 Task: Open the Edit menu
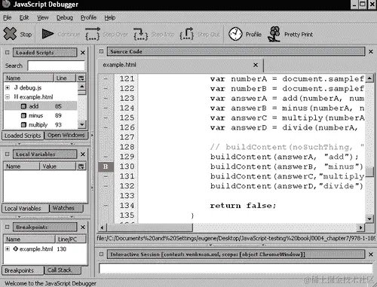pos(24,17)
